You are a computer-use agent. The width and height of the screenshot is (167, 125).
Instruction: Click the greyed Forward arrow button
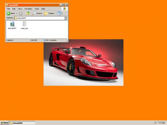(x=21, y=13)
